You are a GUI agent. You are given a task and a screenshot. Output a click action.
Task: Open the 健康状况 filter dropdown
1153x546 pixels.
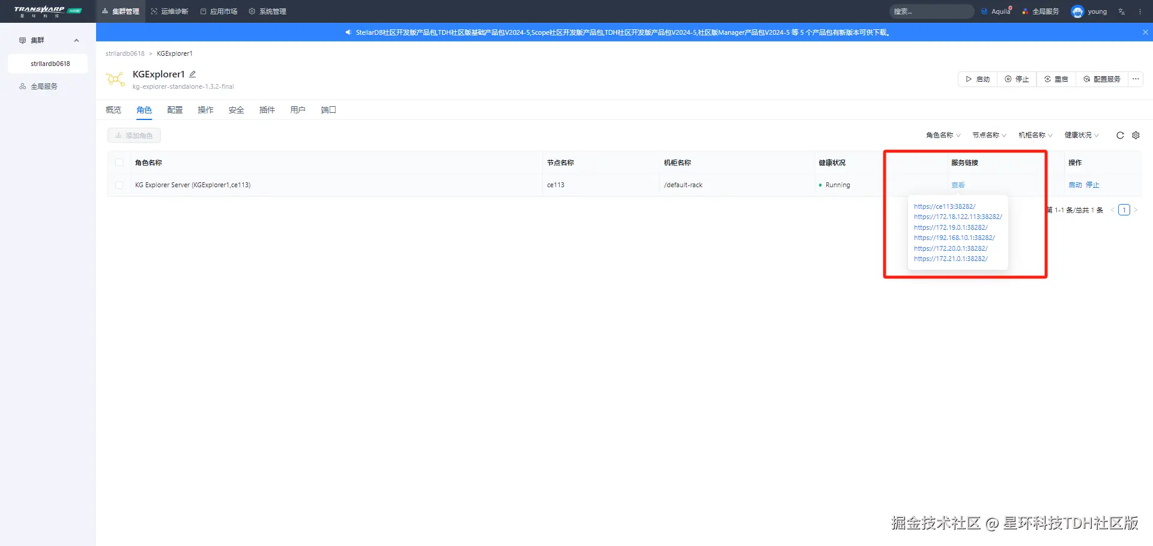tap(1082, 135)
